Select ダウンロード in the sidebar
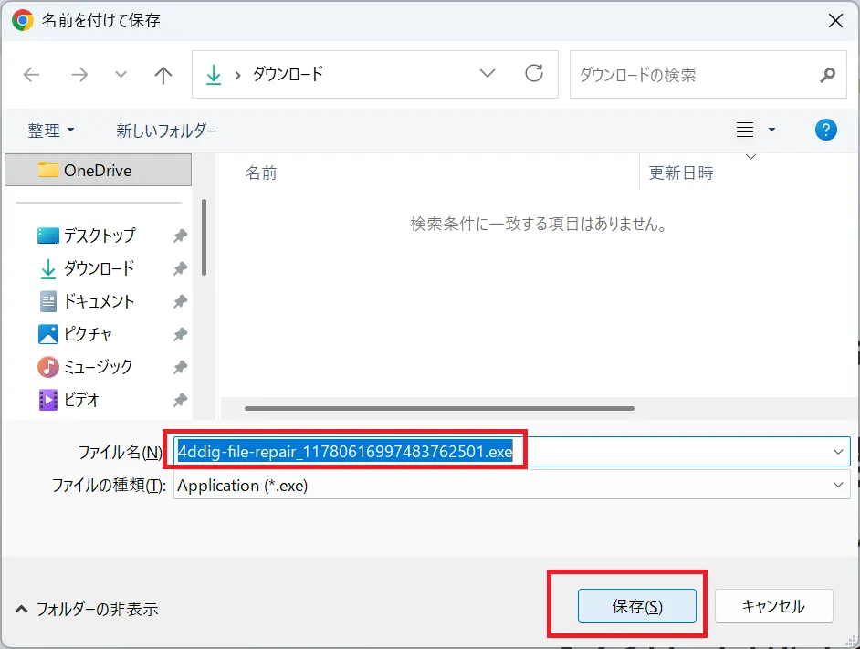 tap(100, 268)
